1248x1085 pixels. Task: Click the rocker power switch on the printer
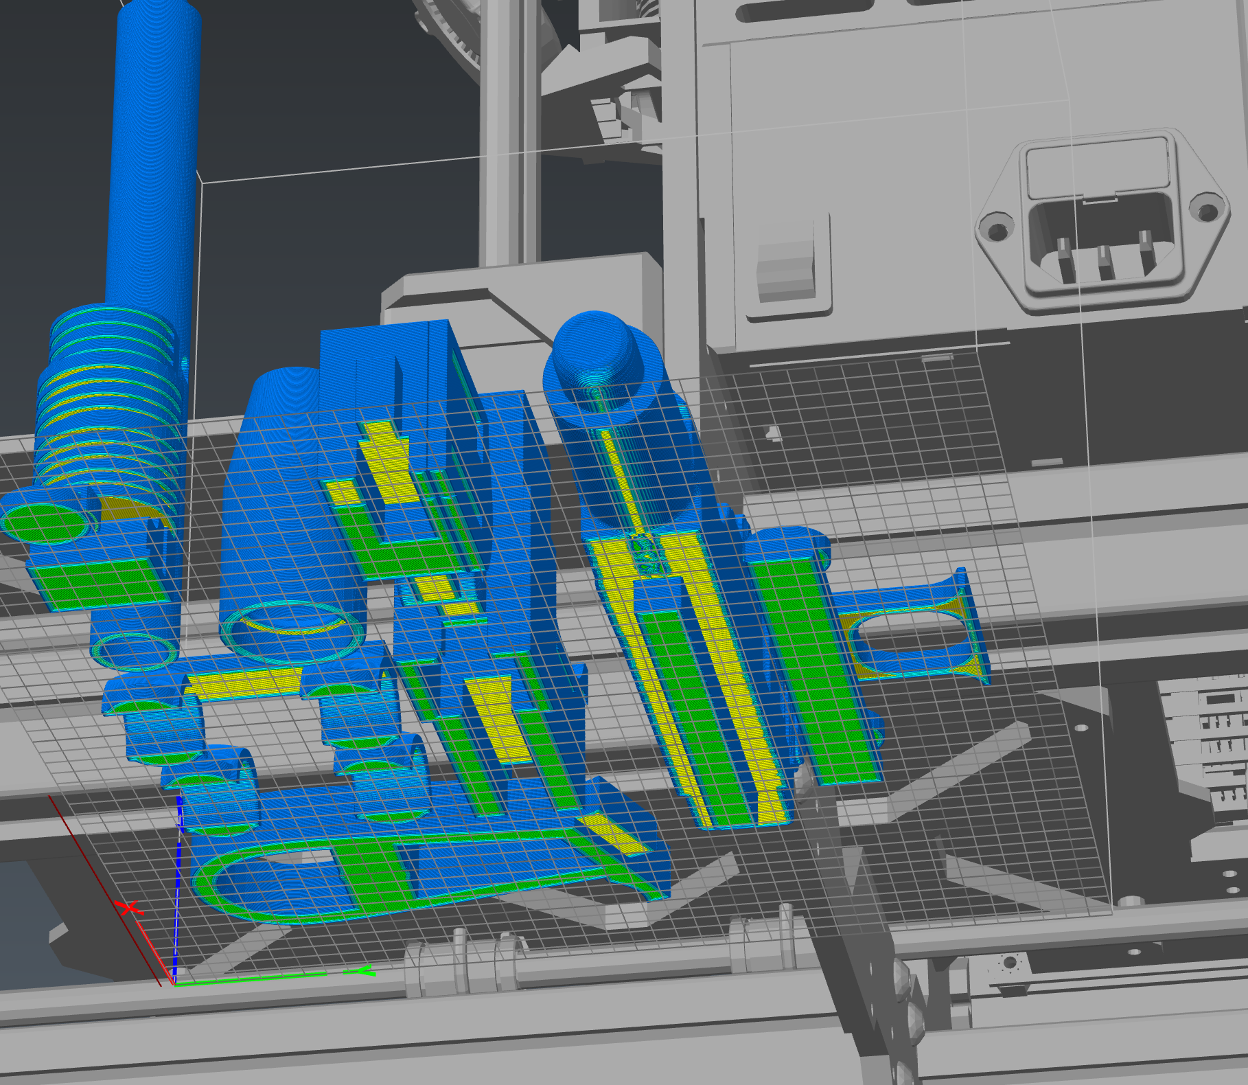coord(788,266)
